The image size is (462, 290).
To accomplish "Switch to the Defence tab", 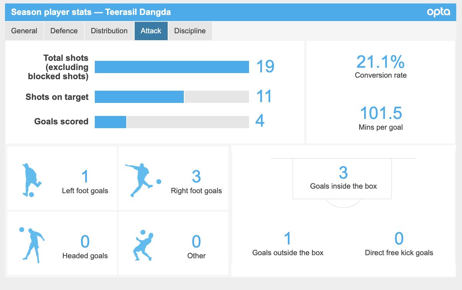I will tap(64, 31).
